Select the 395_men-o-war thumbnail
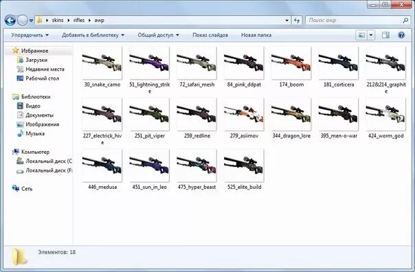The width and height of the screenshot is (415, 272). (339, 114)
